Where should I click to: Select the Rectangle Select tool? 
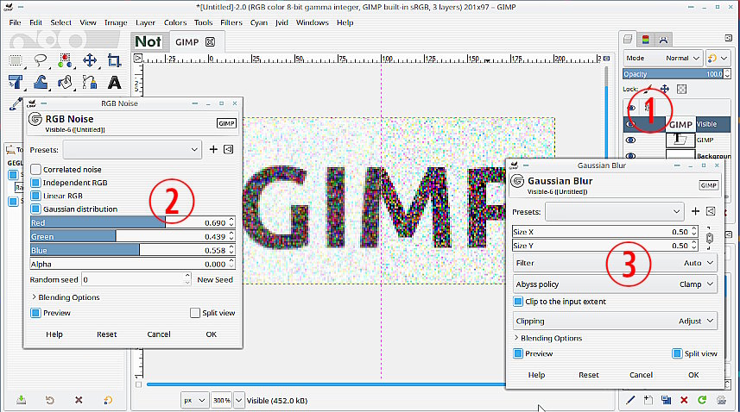click(x=16, y=60)
